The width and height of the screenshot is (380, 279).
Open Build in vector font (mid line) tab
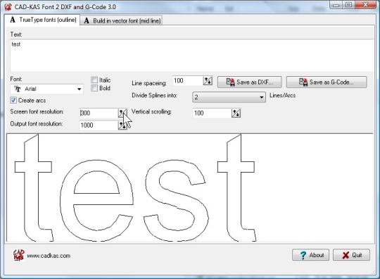coord(122,20)
